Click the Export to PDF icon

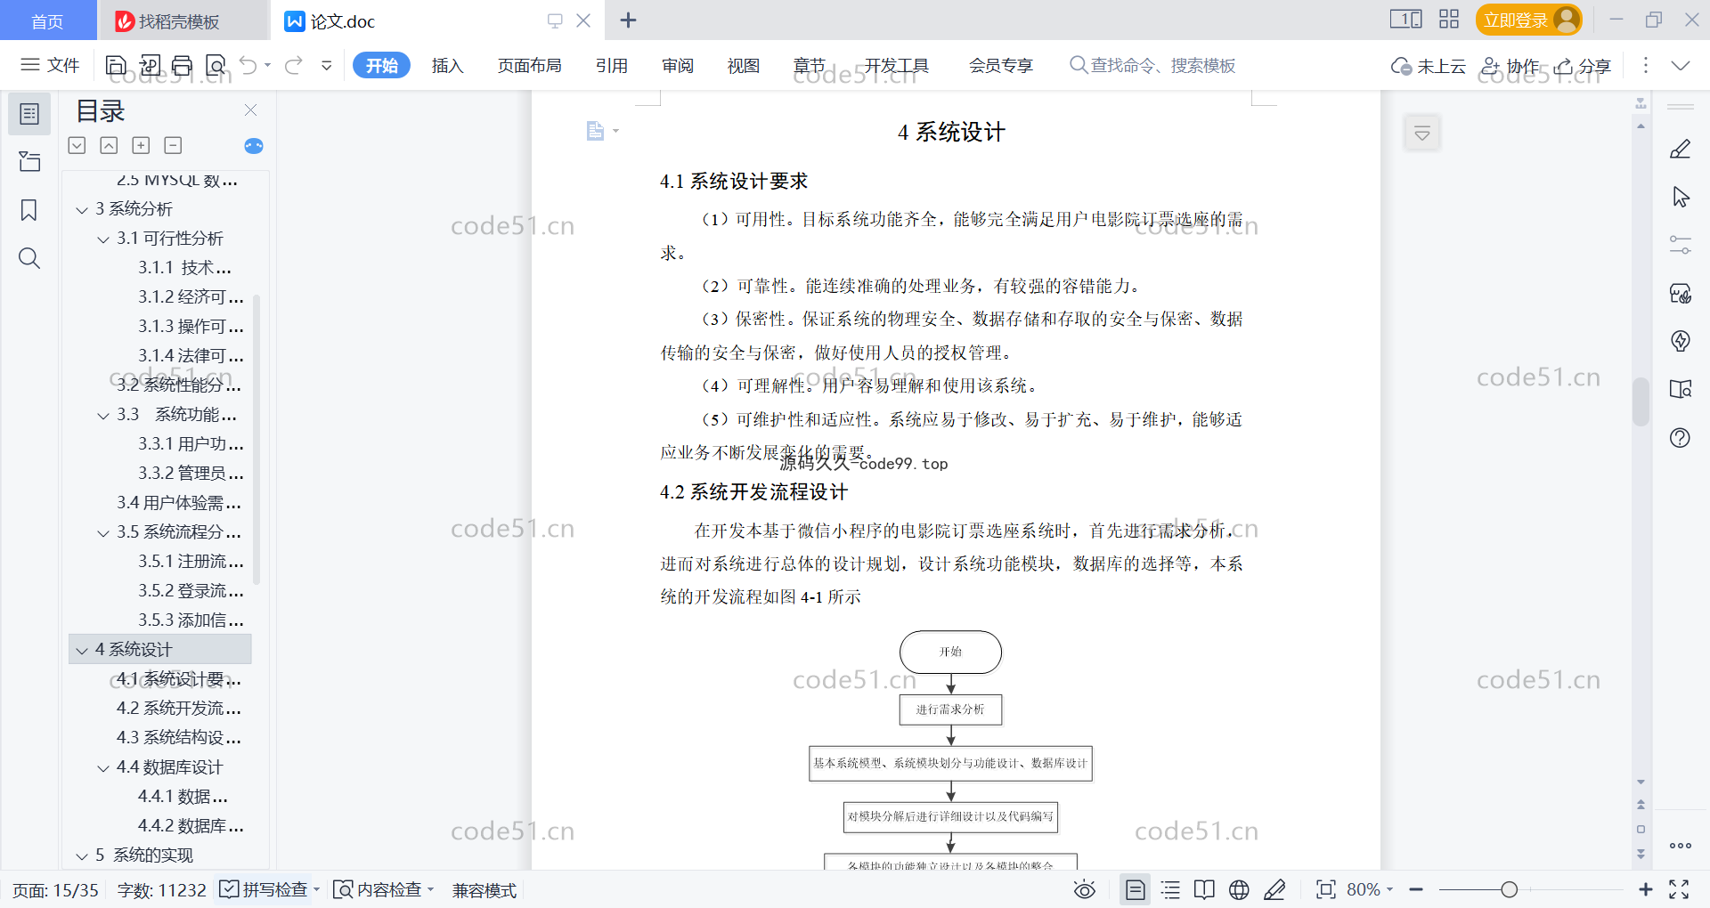tap(150, 65)
